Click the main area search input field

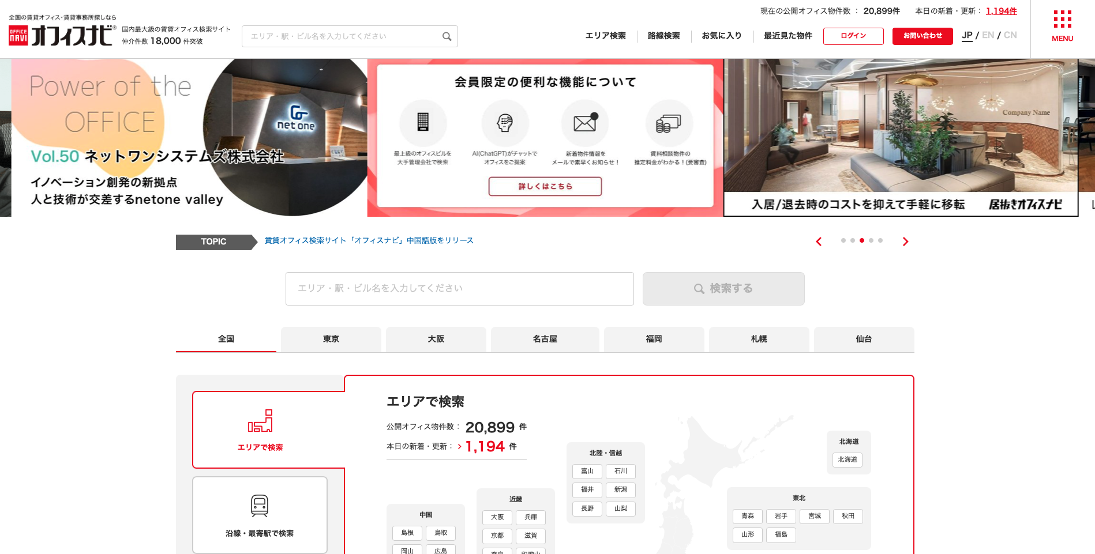point(459,288)
